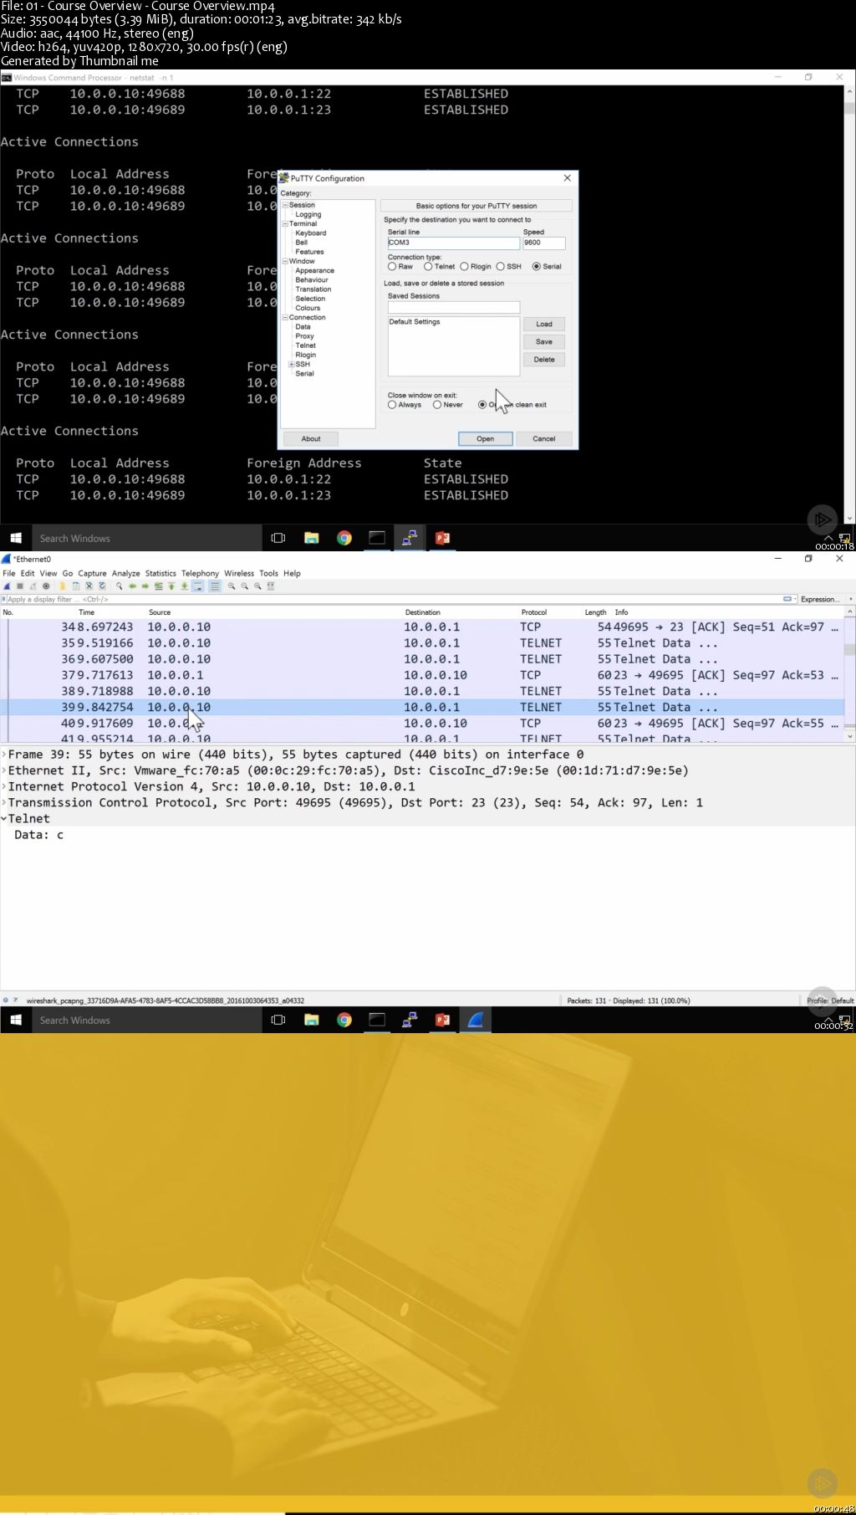This screenshot has height=1515, width=856.
Task: Open the Analyze menu
Action: [125, 573]
